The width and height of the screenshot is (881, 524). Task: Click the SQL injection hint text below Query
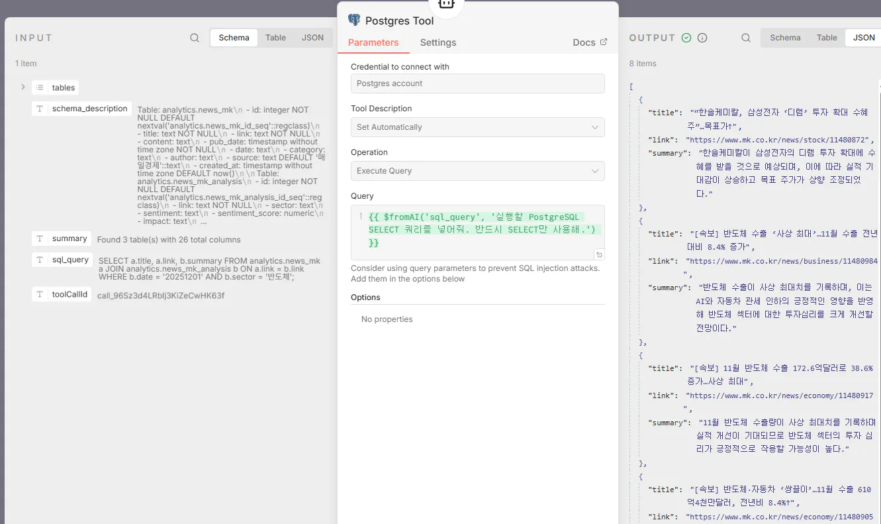pyautogui.click(x=475, y=274)
